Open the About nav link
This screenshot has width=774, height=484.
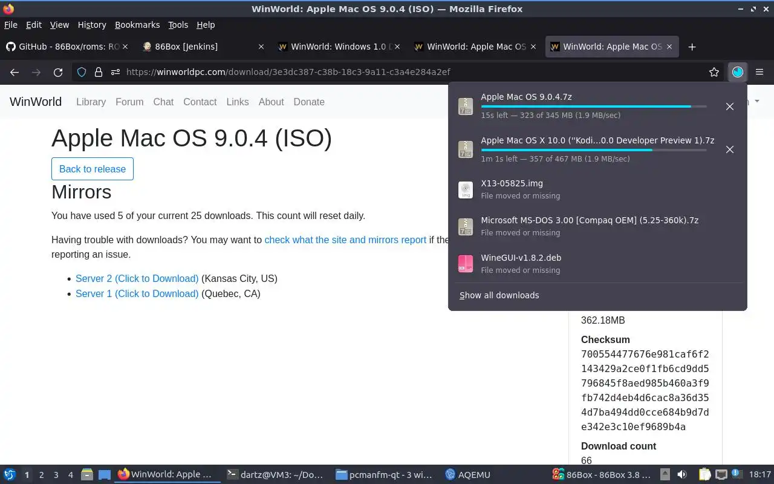[x=271, y=102]
